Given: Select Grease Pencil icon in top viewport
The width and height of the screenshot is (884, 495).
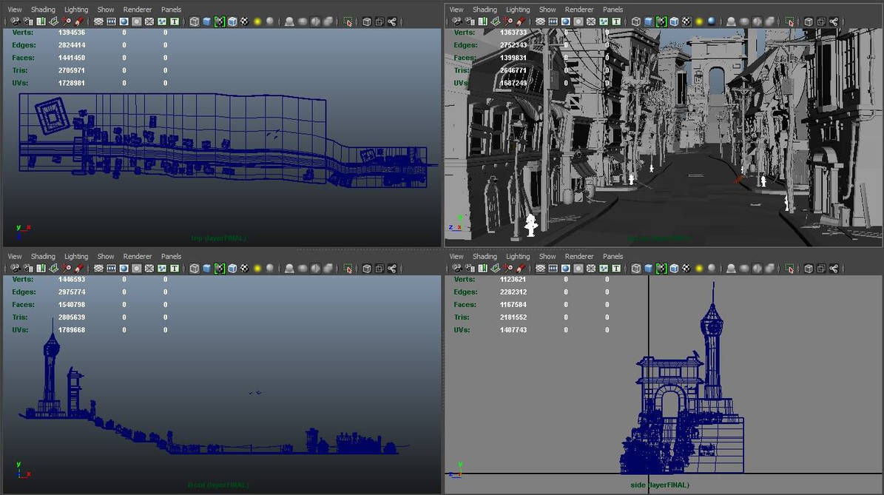Looking at the screenshot, I should click(x=79, y=21).
